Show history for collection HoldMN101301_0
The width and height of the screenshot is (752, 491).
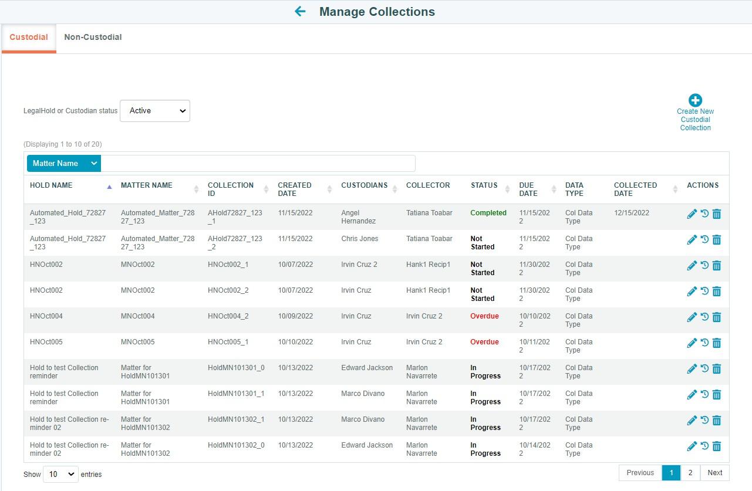(704, 369)
